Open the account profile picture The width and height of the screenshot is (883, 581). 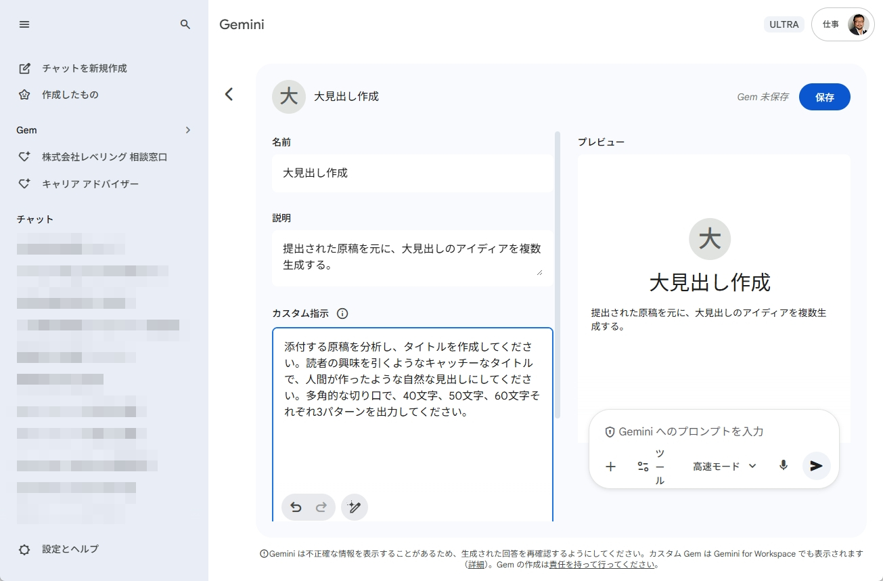(858, 24)
